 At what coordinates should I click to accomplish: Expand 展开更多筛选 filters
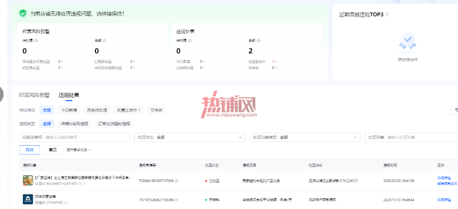[79, 150]
